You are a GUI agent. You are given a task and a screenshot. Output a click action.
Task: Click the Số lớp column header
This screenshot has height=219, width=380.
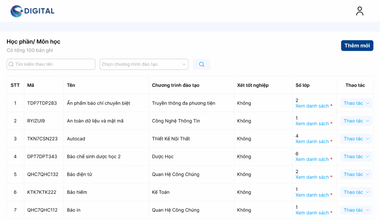(x=302, y=85)
